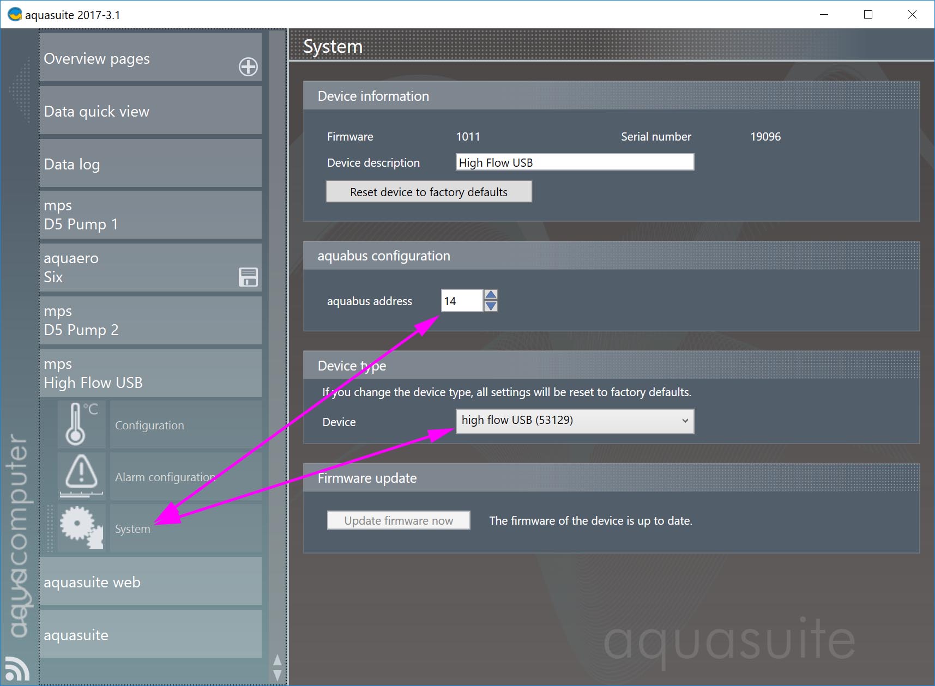Screen dimensions: 935x686
Task: Close the aquasuite window
Action: (x=912, y=15)
